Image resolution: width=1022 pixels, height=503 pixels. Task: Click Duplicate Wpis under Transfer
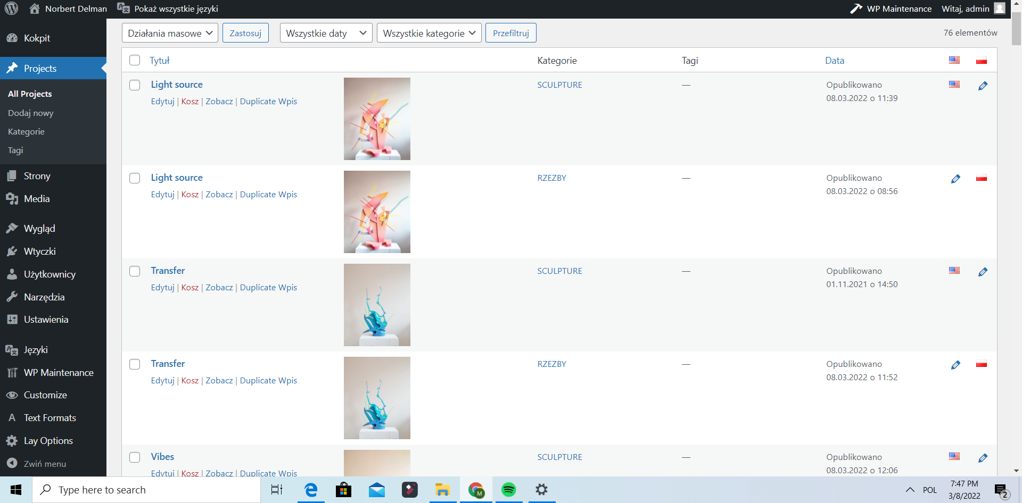coord(268,287)
